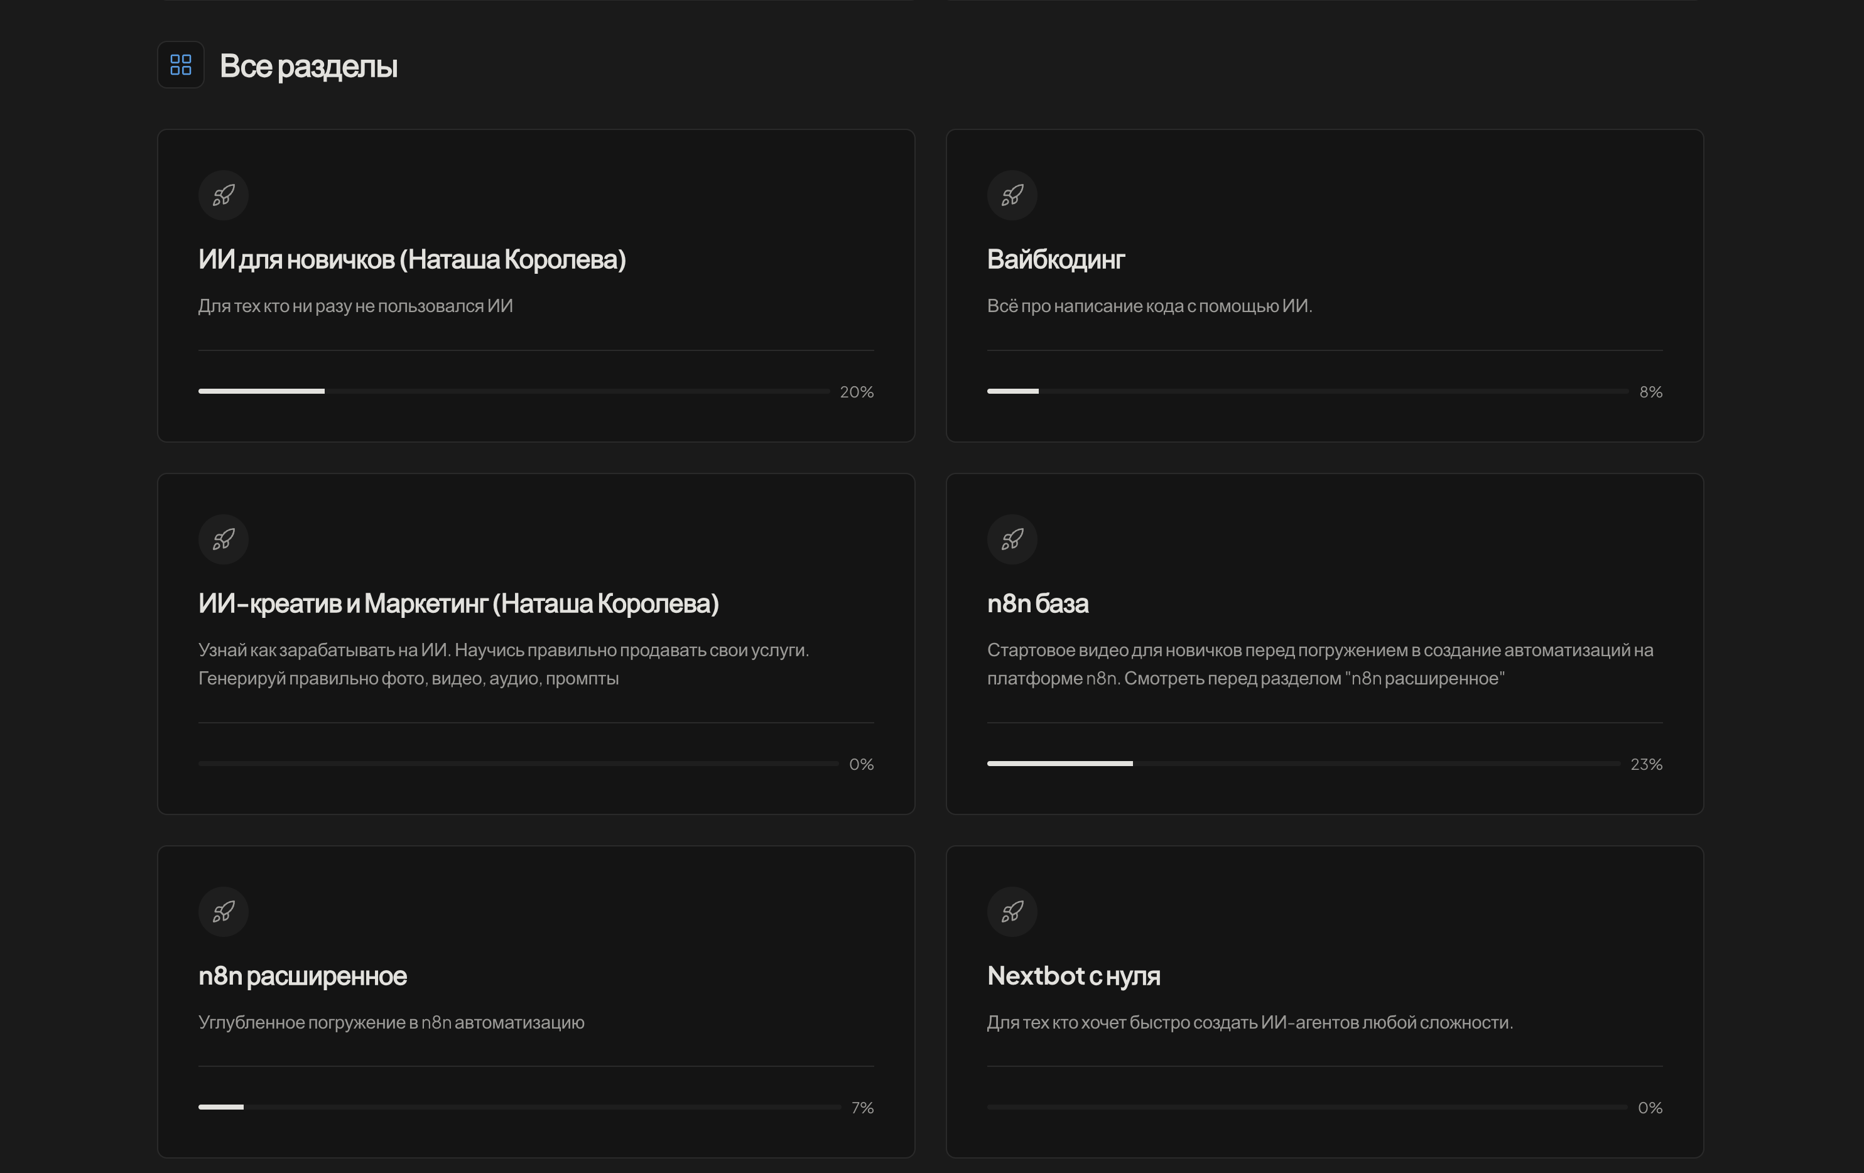Click rocket icon on n8n база card

coord(1012,539)
